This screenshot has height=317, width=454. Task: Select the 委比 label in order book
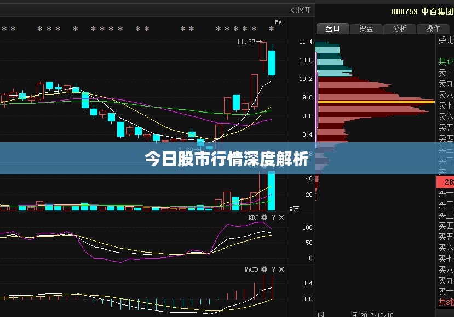pos(446,40)
